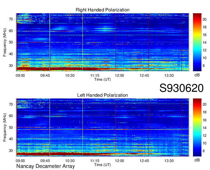Click the Left Handed Polarization spectrogram image

(103, 127)
